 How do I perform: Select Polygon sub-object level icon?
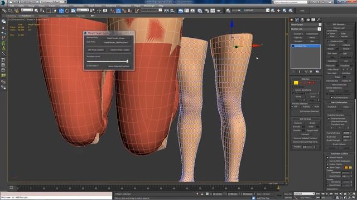click(x=309, y=83)
